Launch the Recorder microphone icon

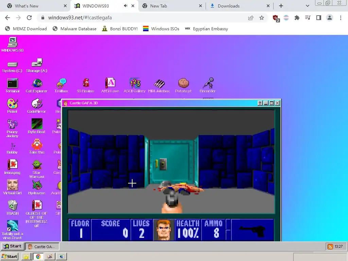point(208,86)
